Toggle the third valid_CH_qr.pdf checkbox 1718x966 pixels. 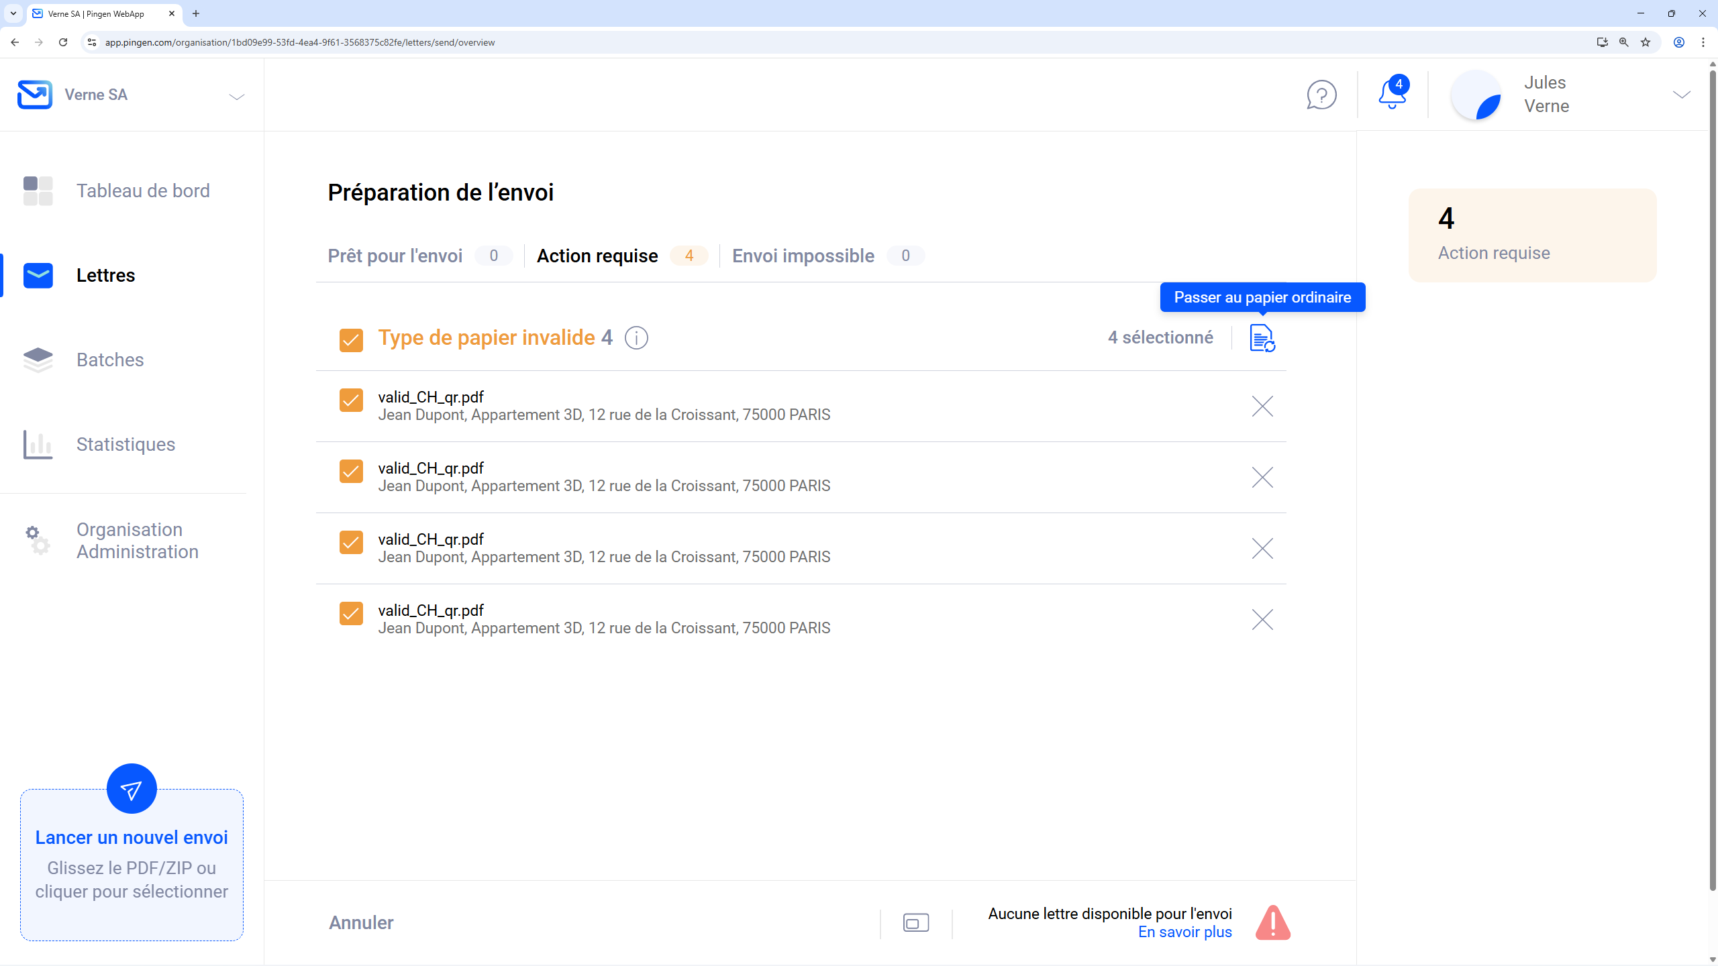pyautogui.click(x=351, y=543)
